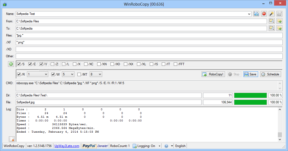
Task: Click in the To path field
Action: tap(141, 28)
